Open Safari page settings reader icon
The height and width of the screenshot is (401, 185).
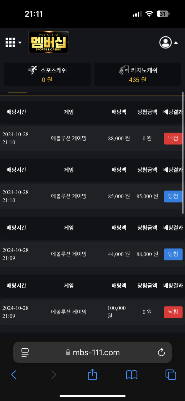25,353
